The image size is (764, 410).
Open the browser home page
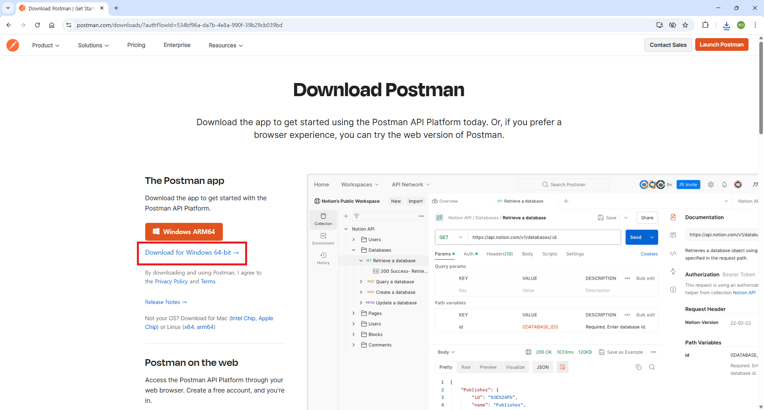click(52, 25)
